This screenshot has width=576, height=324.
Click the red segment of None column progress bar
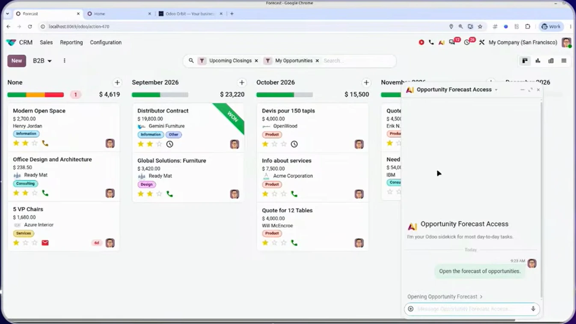click(x=54, y=95)
